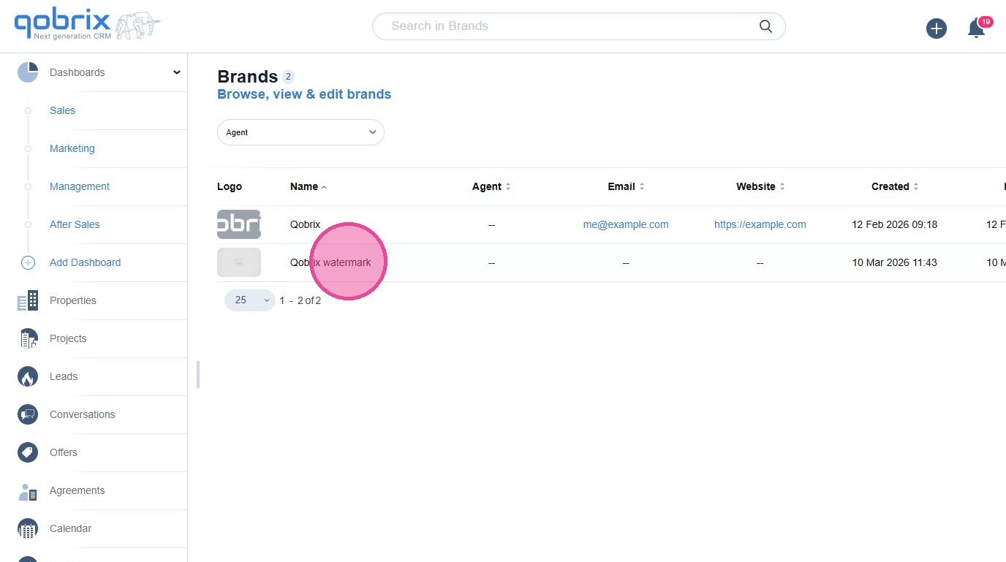
Task: Click the Created column header text
Action: pyautogui.click(x=890, y=186)
